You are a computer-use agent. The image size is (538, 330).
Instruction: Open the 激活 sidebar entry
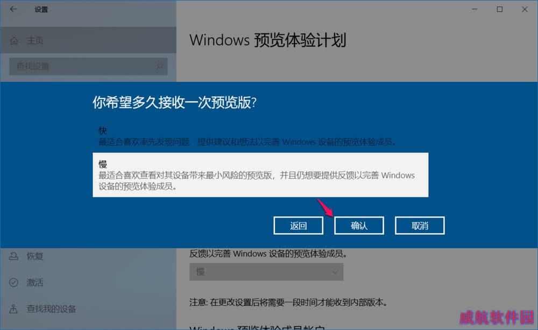click(88, 282)
